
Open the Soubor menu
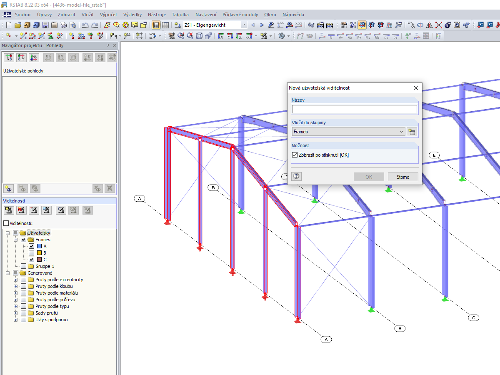23,15
